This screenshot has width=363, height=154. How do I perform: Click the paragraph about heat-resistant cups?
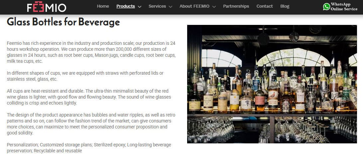(x=89, y=97)
